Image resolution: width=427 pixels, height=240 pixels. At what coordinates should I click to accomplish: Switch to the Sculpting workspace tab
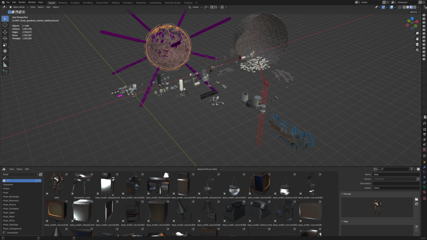pyautogui.click(x=75, y=3)
